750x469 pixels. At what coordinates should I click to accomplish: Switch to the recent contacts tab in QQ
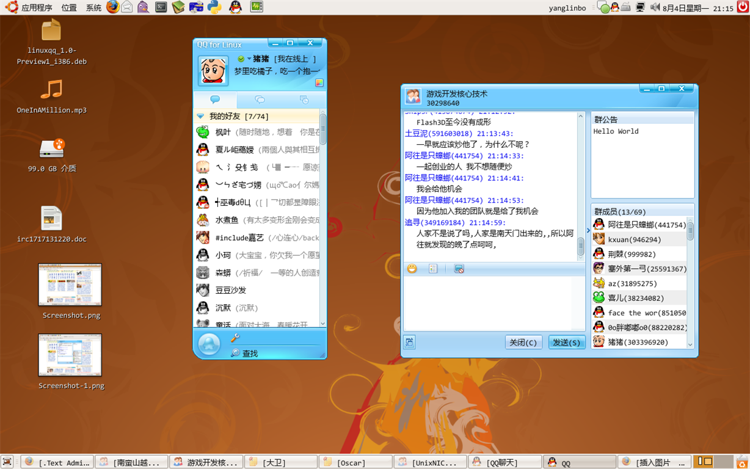(304, 100)
